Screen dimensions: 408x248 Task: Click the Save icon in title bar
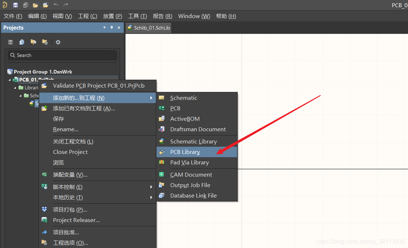point(16,5)
